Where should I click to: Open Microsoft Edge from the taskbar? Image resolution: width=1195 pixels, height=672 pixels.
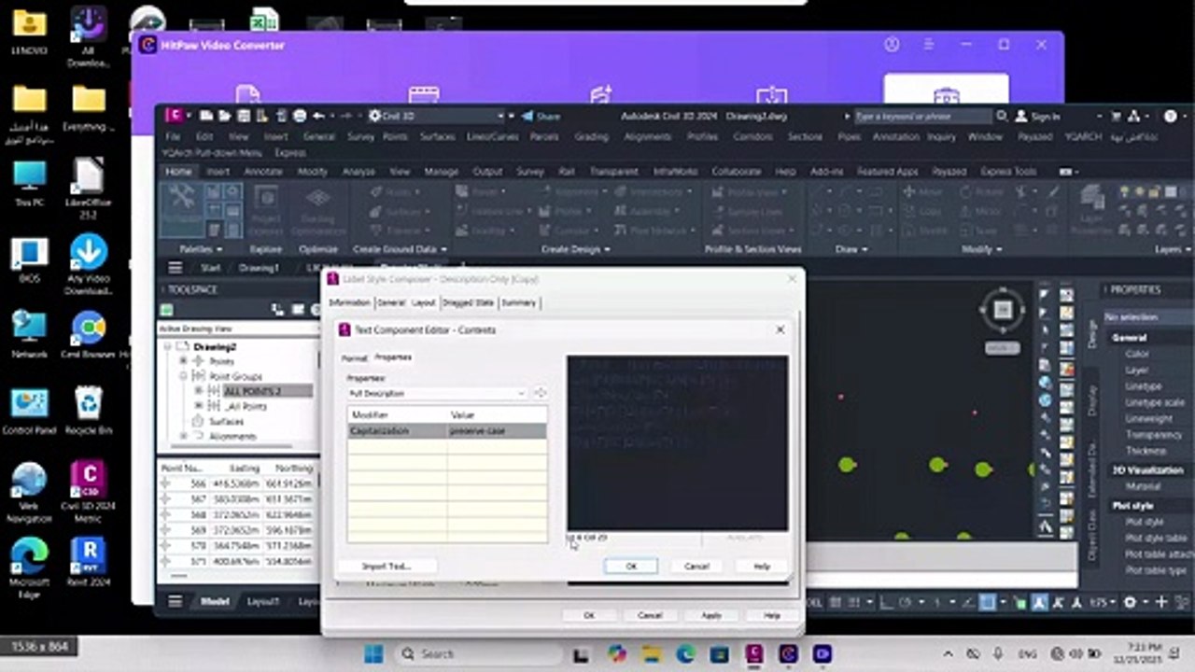(x=686, y=653)
